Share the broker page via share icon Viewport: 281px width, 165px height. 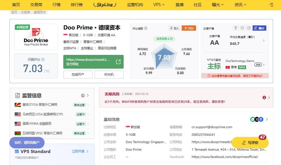pos(249,28)
